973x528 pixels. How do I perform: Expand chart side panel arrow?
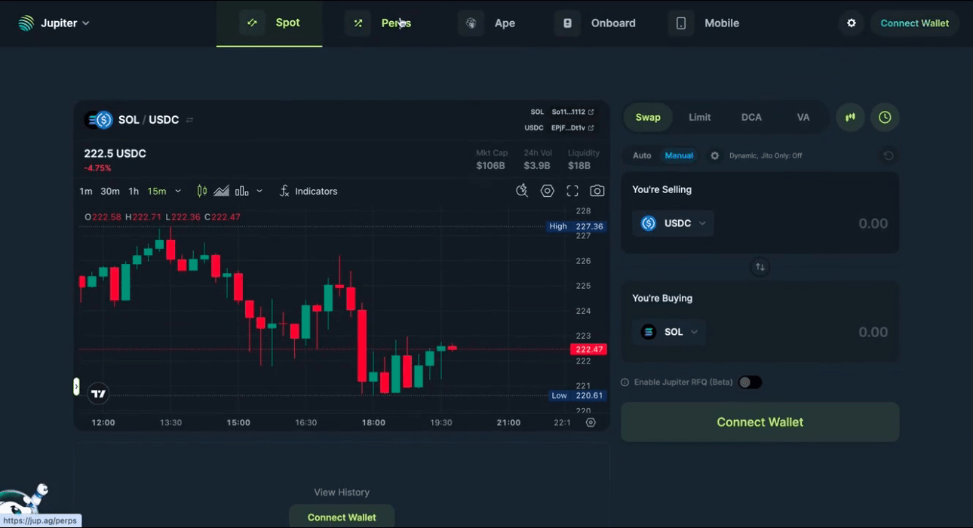(x=76, y=387)
